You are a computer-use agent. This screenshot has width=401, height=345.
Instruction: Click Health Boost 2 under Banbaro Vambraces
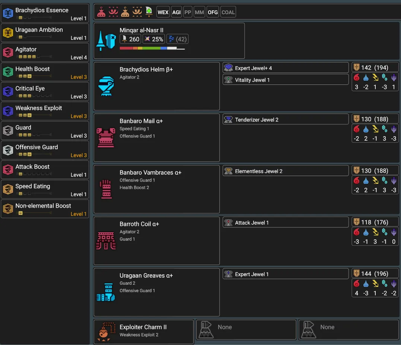point(134,188)
